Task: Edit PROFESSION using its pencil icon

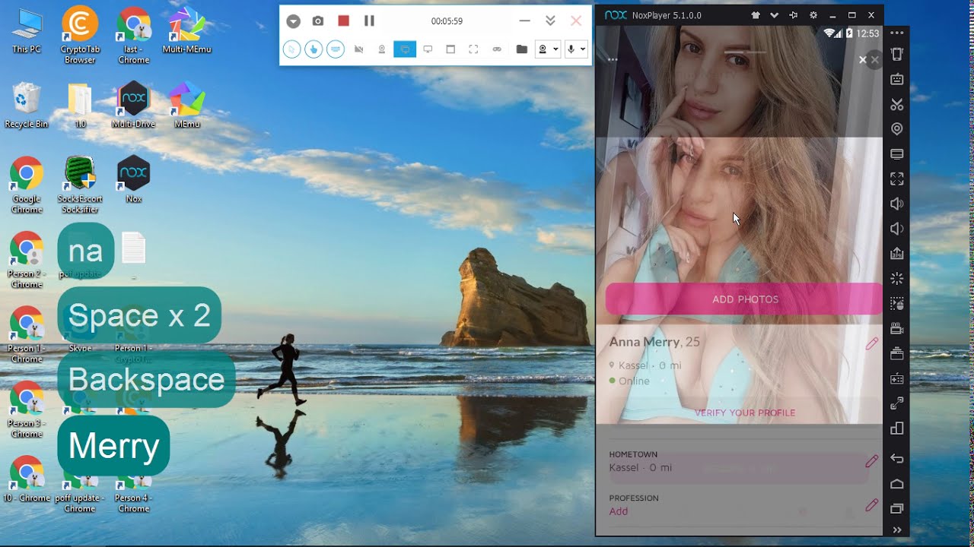Action: tap(872, 504)
